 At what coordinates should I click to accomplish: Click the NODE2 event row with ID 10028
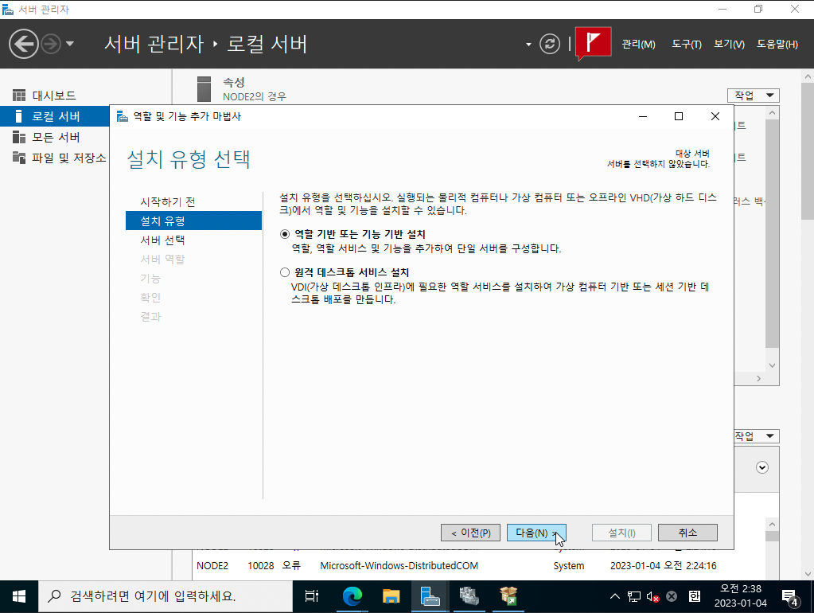(456, 566)
